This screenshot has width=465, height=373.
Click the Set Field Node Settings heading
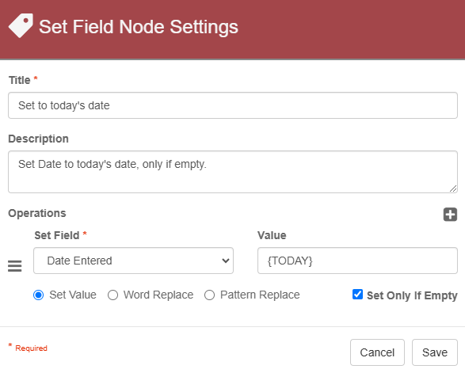[x=139, y=27]
